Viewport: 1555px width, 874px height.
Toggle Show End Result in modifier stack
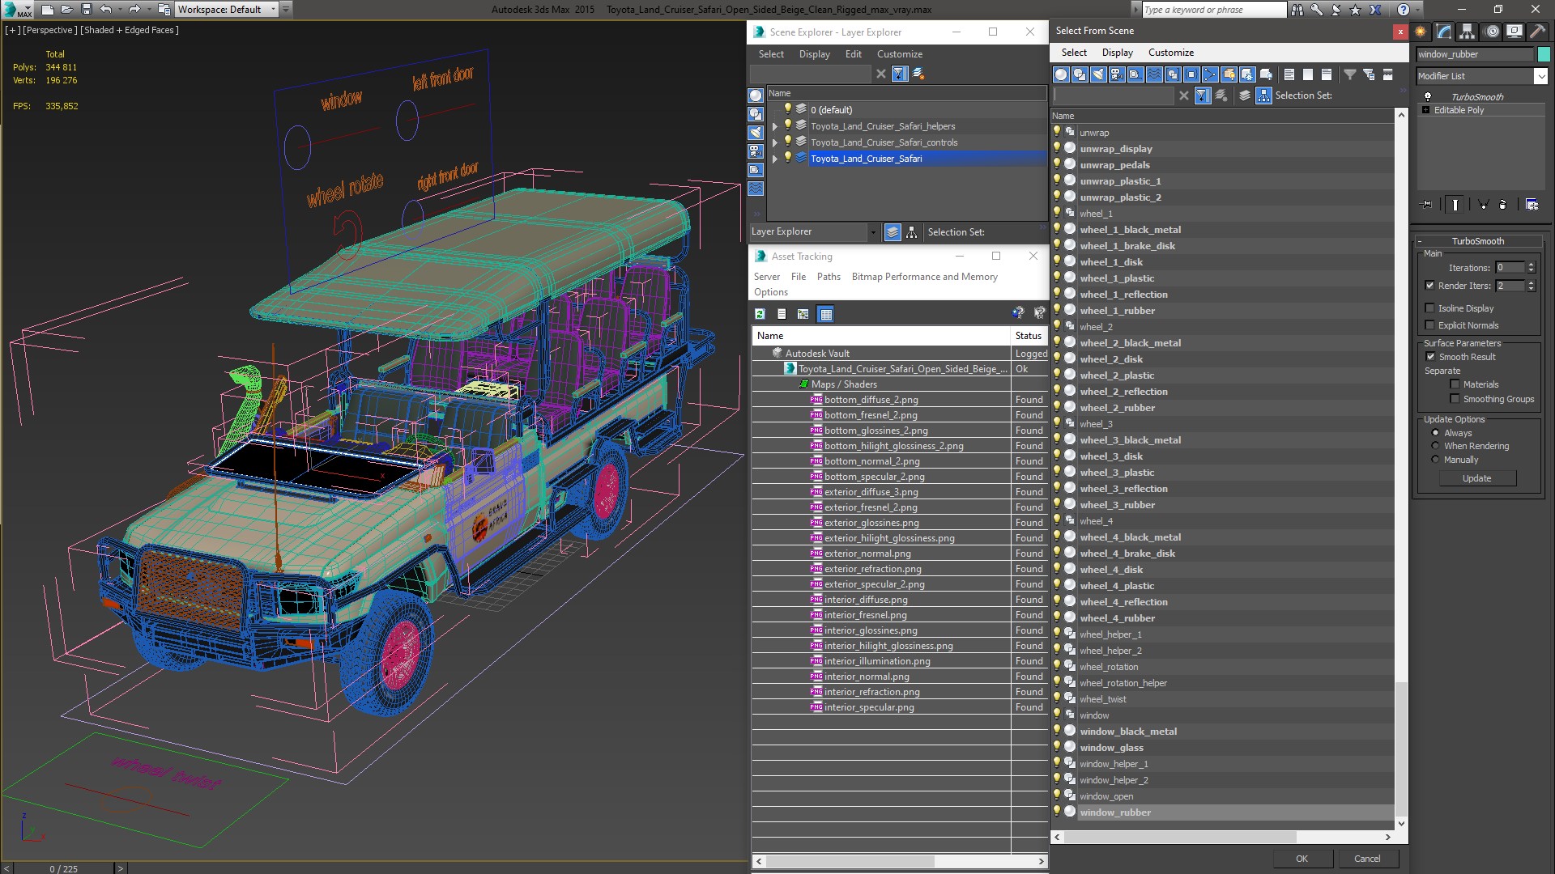click(x=1455, y=205)
